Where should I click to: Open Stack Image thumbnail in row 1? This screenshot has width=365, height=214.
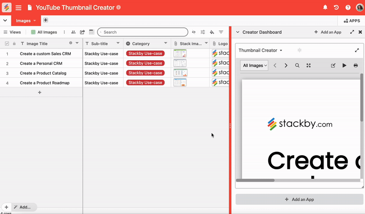tap(180, 53)
